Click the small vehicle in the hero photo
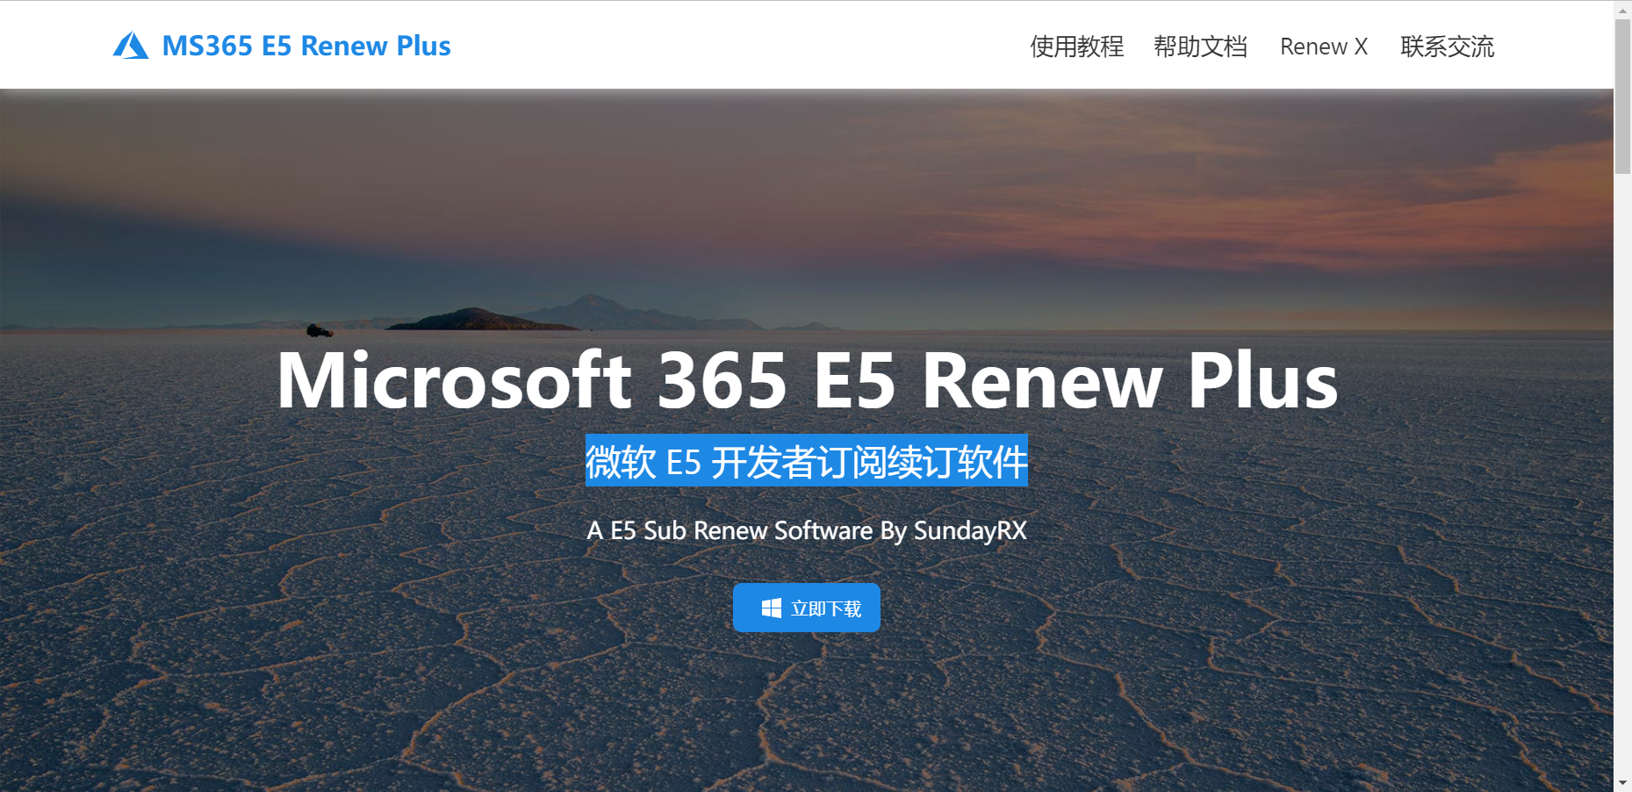Screen dimensions: 1632x792 pyautogui.click(x=319, y=331)
